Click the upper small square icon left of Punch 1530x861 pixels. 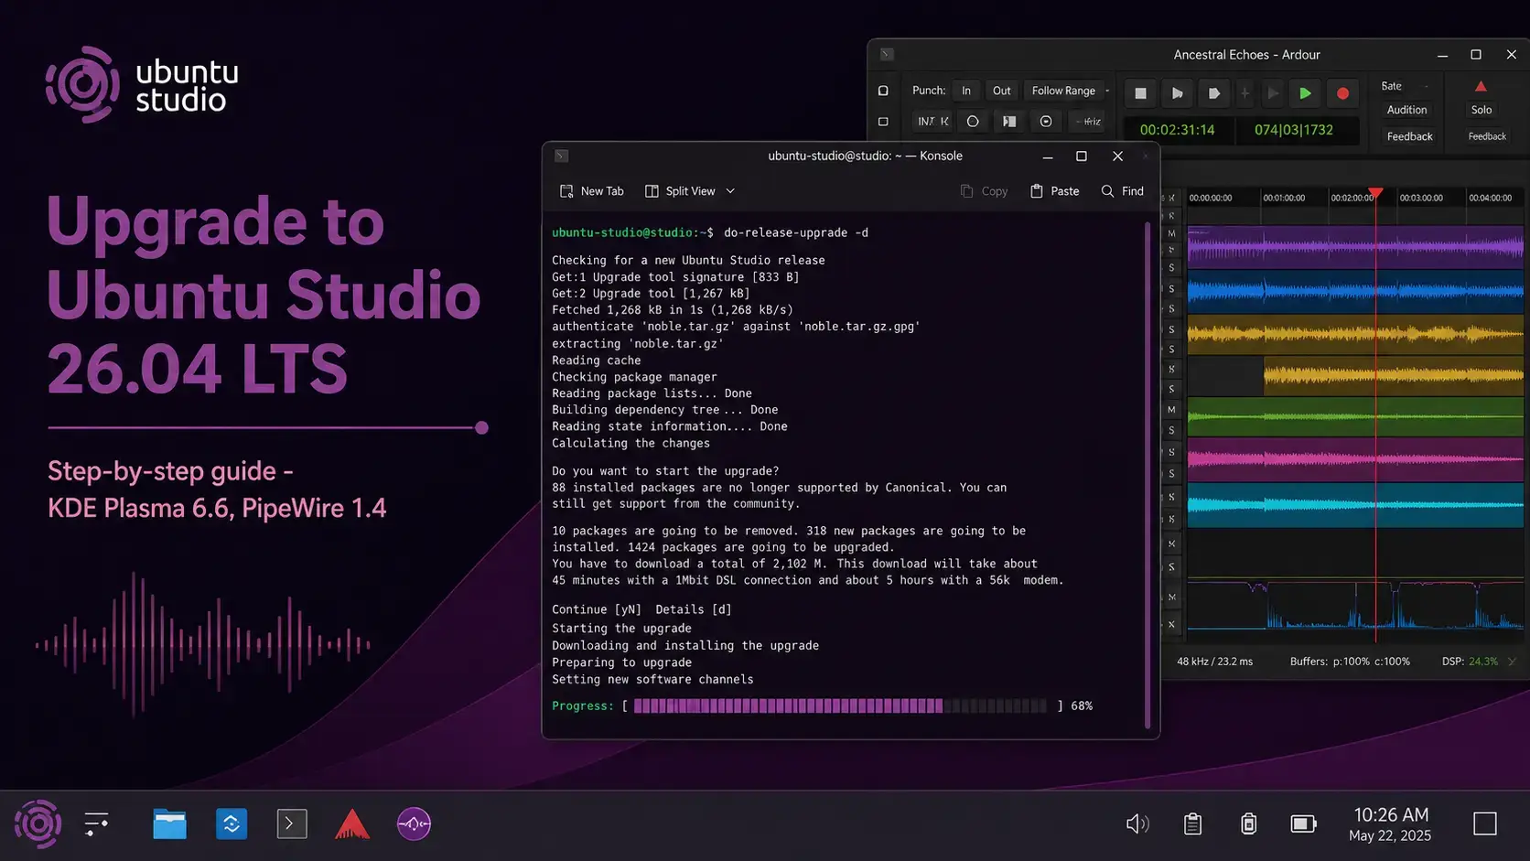click(x=883, y=91)
